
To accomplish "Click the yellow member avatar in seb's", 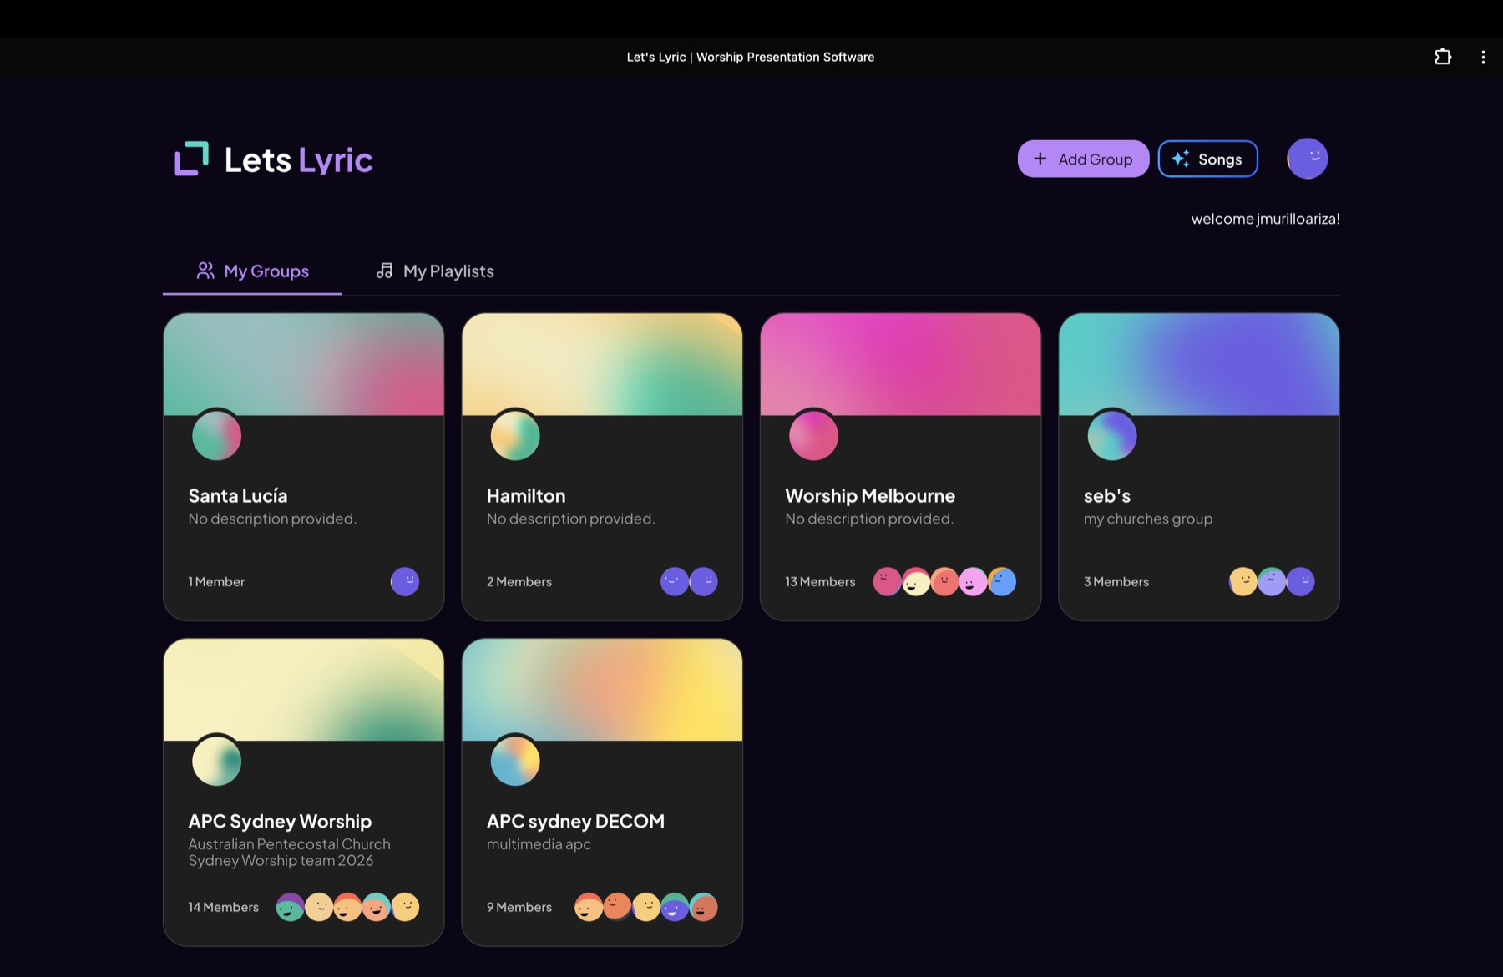I will click(x=1242, y=581).
